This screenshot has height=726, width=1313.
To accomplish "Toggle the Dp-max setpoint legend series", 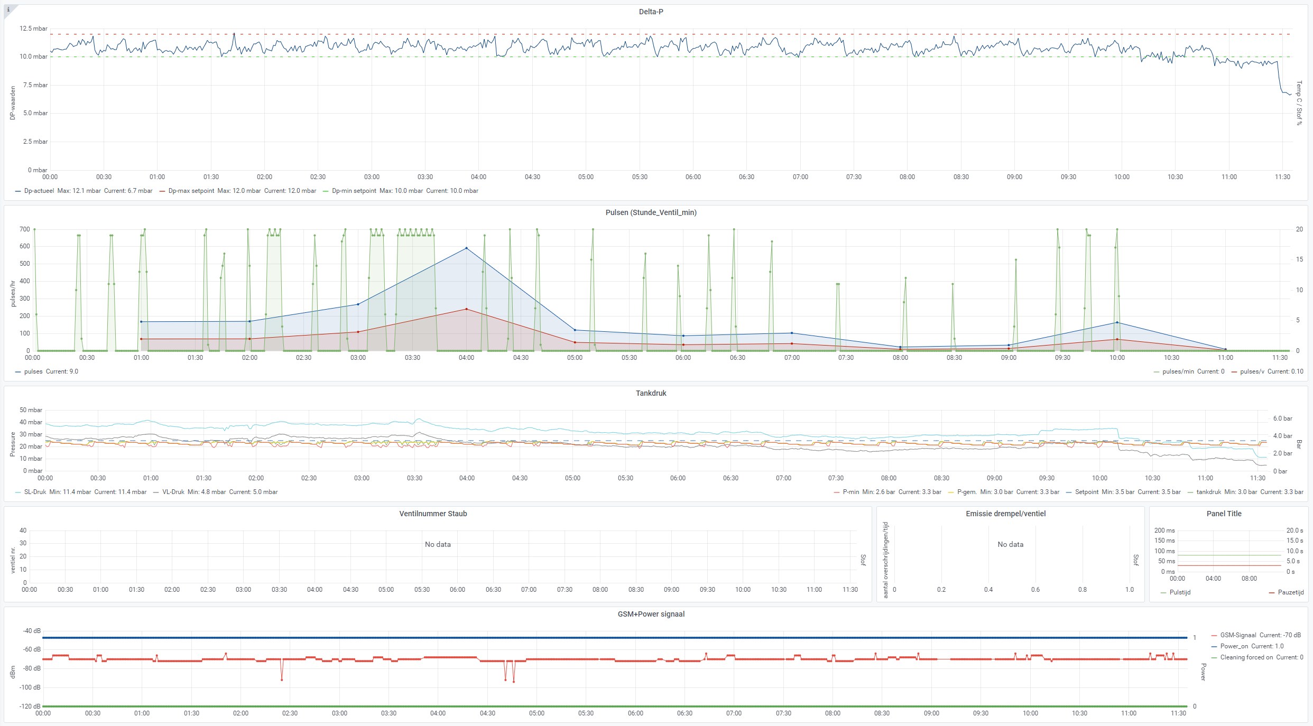I will pos(191,191).
